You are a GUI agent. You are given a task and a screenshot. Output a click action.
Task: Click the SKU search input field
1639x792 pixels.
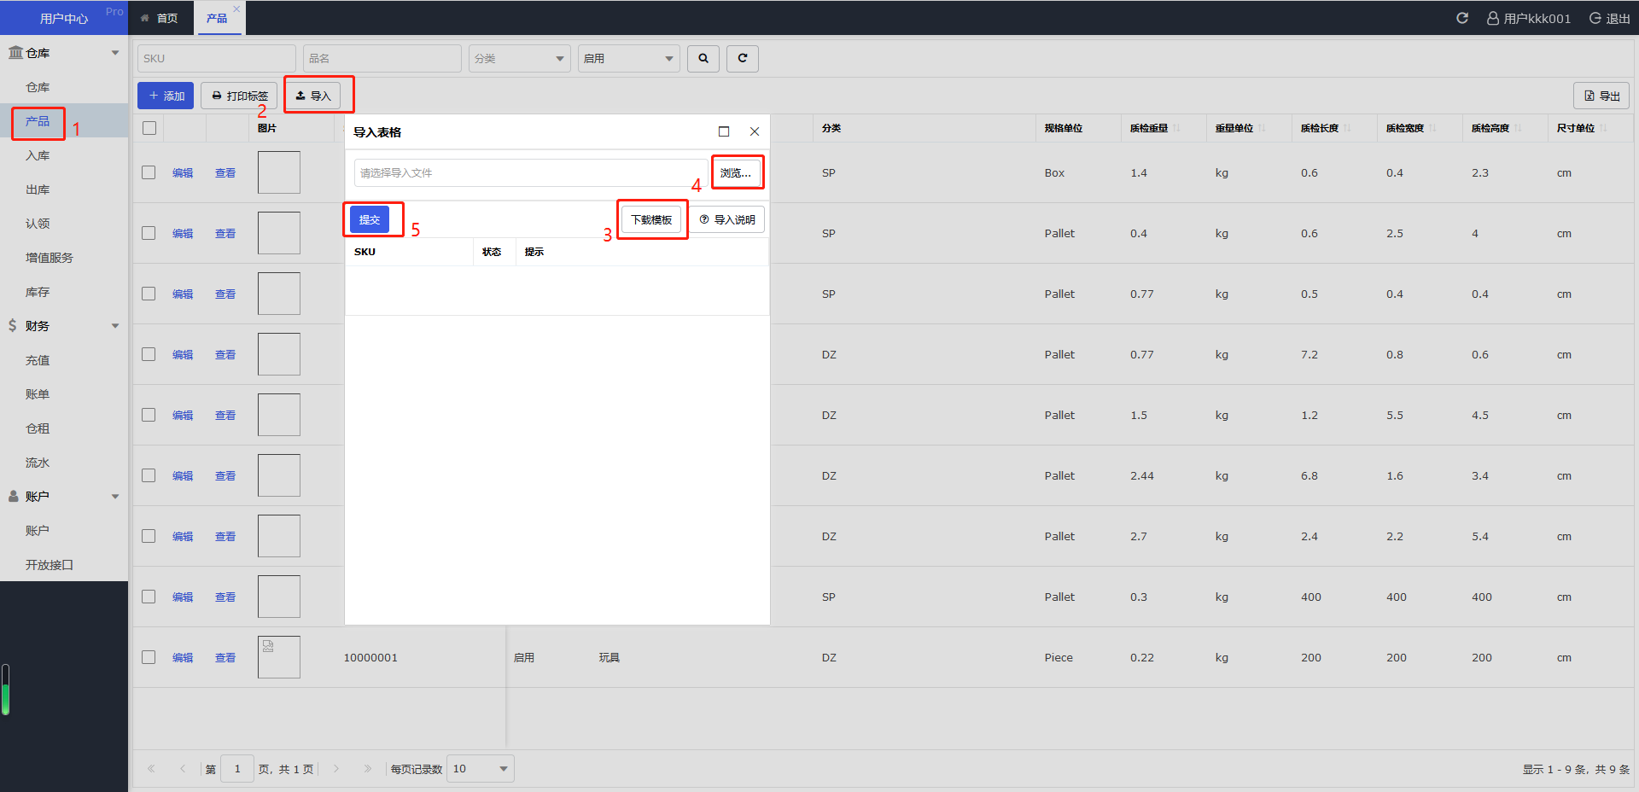pyautogui.click(x=217, y=58)
